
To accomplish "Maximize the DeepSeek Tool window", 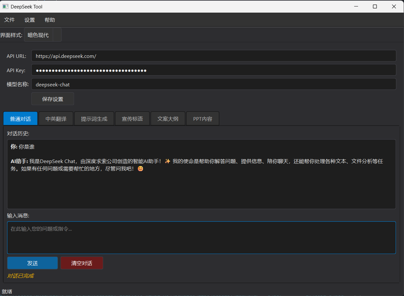I will point(375,6).
